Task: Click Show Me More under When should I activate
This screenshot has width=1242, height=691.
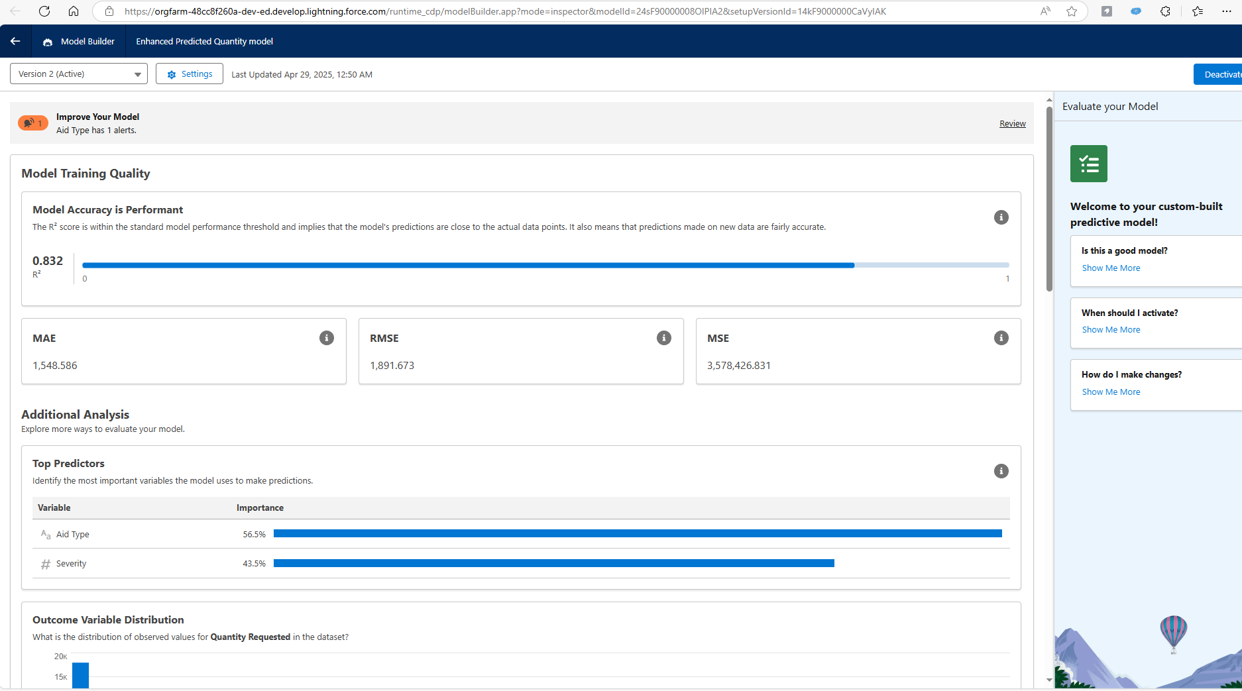Action: click(x=1111, y=330)
